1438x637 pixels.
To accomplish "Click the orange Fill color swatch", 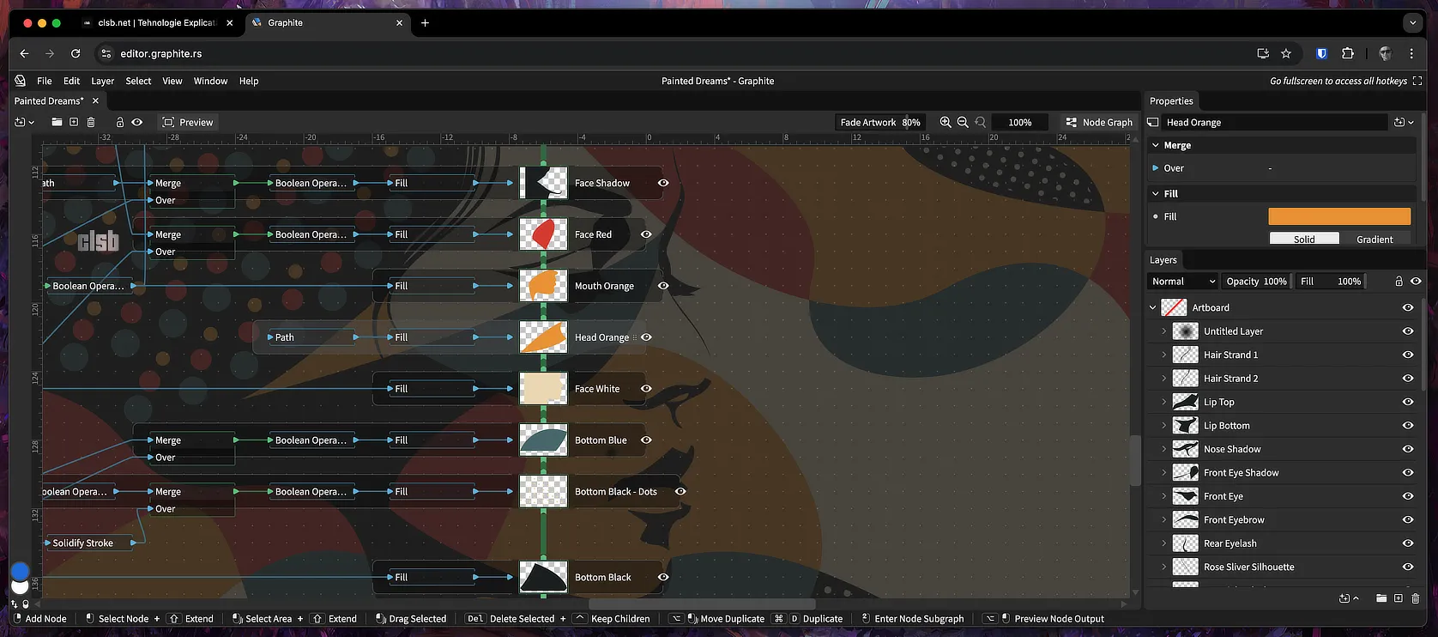I will [x=1339, y=216].
